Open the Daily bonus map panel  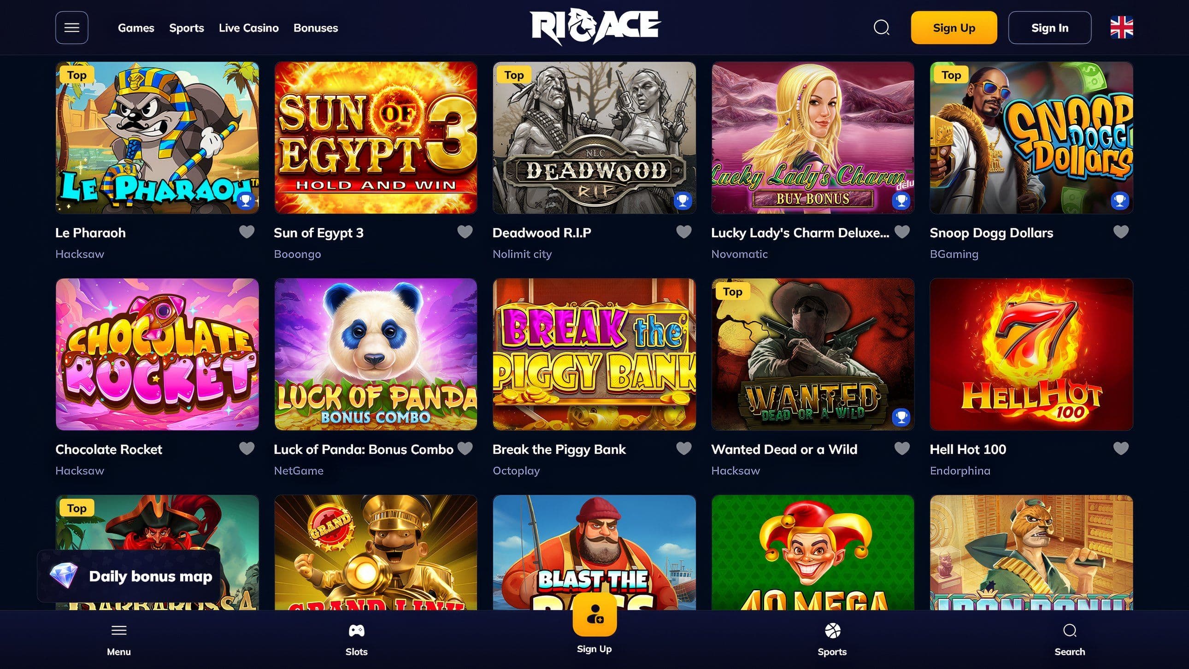click(x=129, y=576)
